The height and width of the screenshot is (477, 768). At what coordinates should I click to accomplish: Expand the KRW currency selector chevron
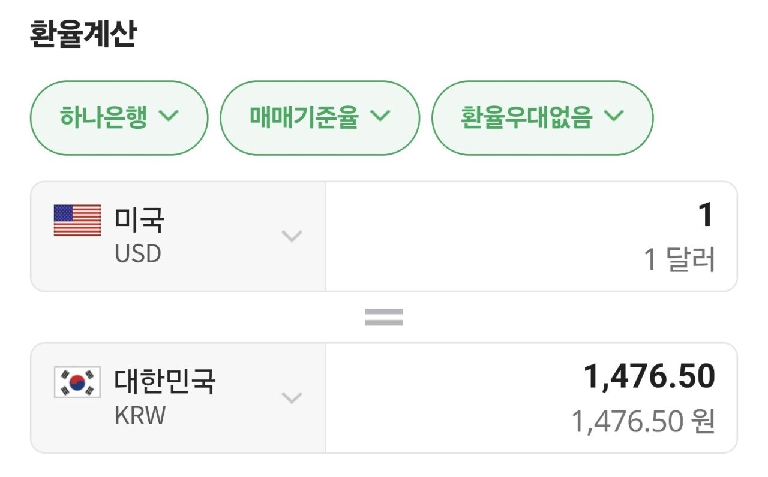tap(292, 398)
